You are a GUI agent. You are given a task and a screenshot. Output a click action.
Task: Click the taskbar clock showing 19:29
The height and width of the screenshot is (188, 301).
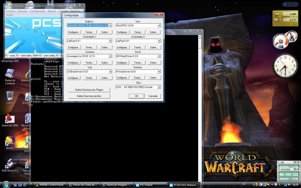[x=295, y=185]
